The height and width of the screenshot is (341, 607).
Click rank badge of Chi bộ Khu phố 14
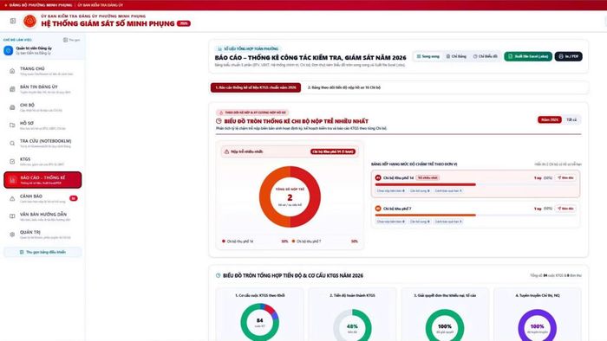(x=378, y=177)
